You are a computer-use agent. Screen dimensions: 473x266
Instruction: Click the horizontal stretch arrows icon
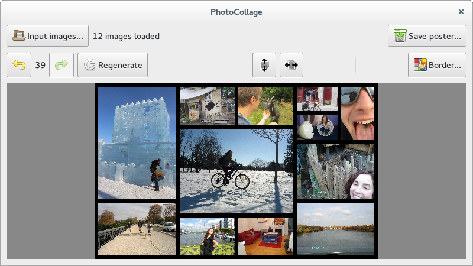(x=291, y=65)
